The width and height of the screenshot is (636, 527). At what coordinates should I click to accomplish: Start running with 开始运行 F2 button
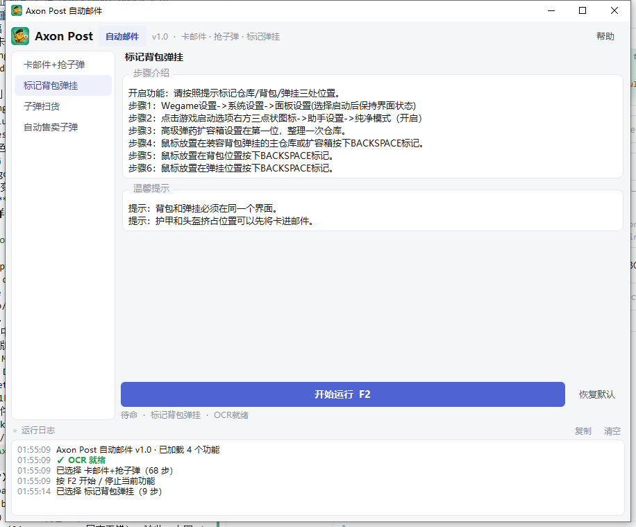coord(343,394)
